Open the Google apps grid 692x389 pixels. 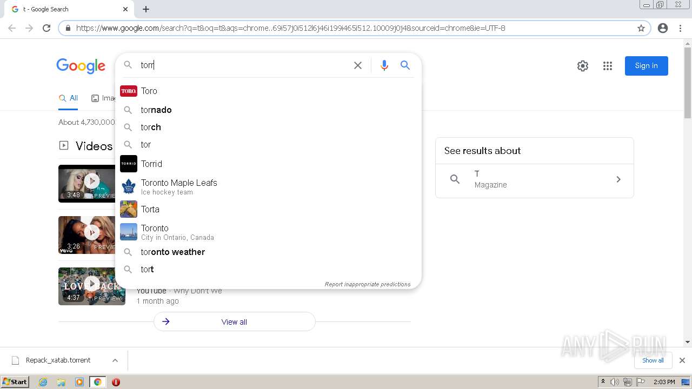(x=608, y=66)
